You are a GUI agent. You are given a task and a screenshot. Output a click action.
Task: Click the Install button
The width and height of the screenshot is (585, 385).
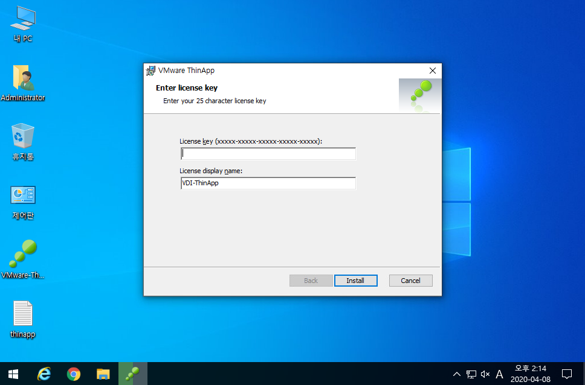coord(355,281)
